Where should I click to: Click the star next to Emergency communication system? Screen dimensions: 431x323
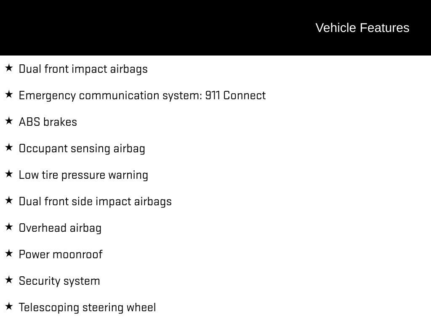[x=9, y=94]
